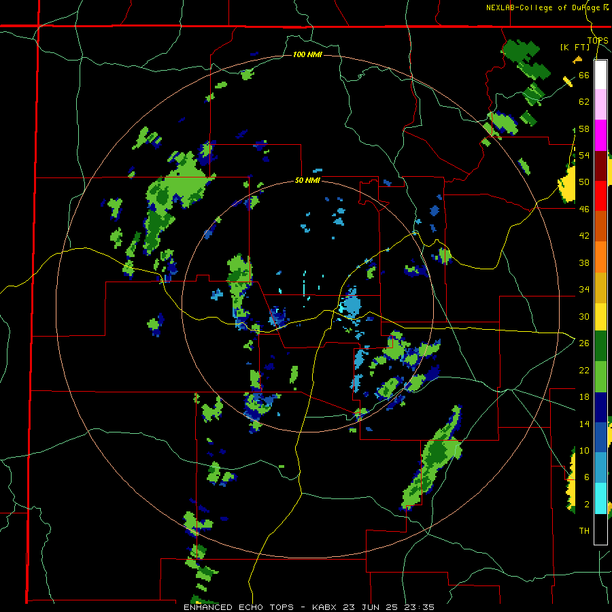Select the dark orange legend swatch
The height and width of the screenshot is (612, 612).
[x=600, y=226]
